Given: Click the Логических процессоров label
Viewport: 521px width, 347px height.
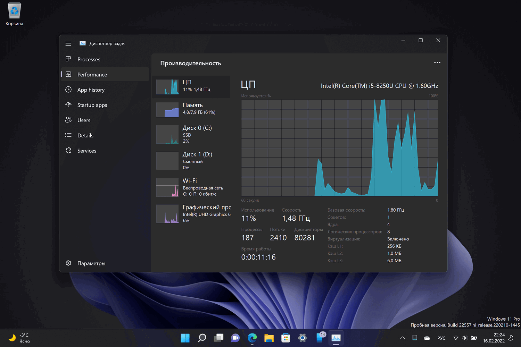Looking at the screenshot, I should tap(355, 232).
